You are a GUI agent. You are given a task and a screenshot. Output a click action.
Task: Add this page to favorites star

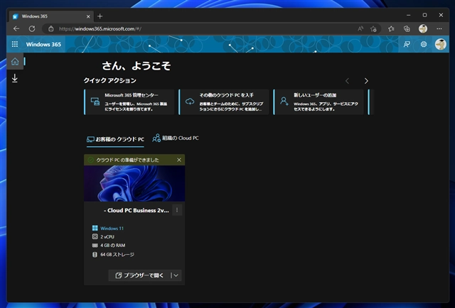point(373,28)
